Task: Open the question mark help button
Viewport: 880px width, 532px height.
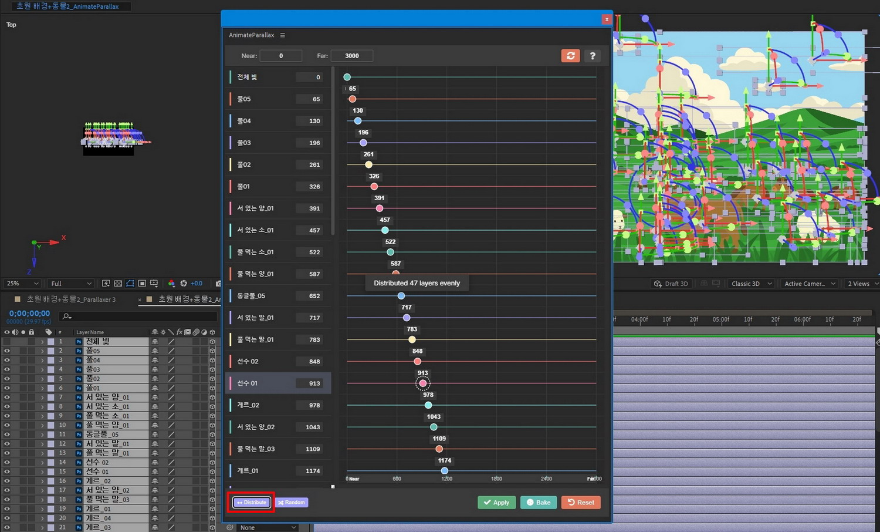Action: 593,56
